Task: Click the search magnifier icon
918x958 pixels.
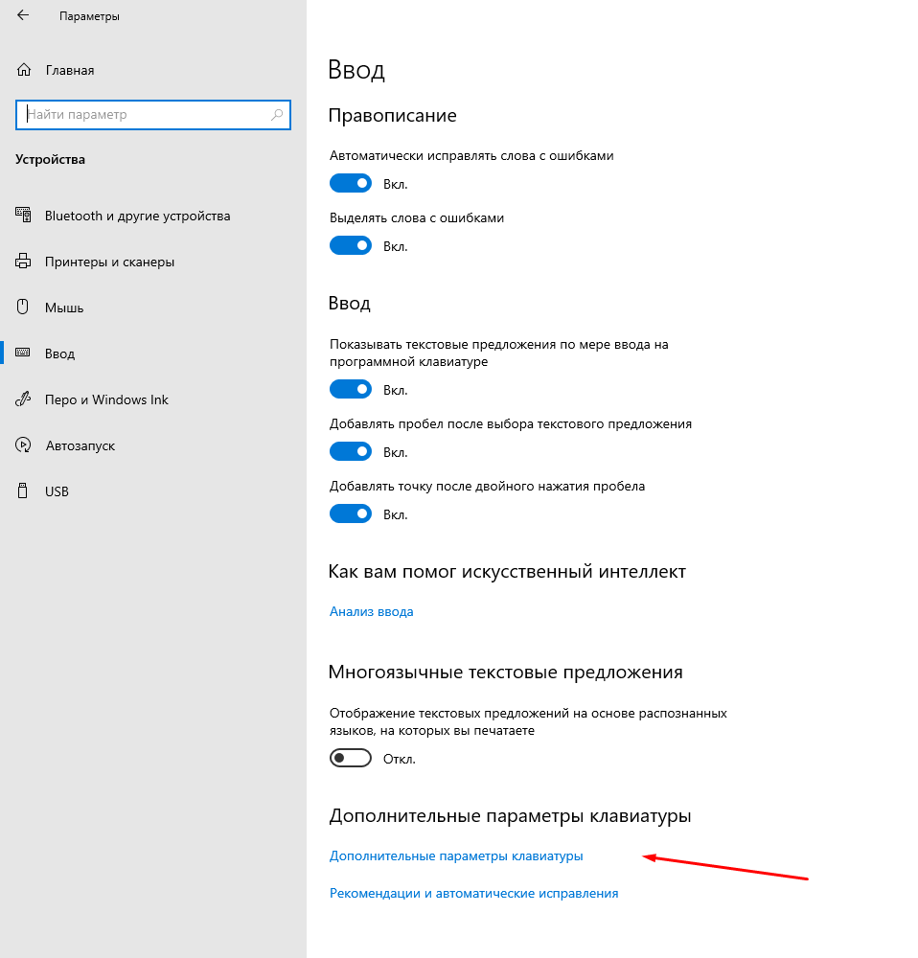Action: tap(277, 114)
